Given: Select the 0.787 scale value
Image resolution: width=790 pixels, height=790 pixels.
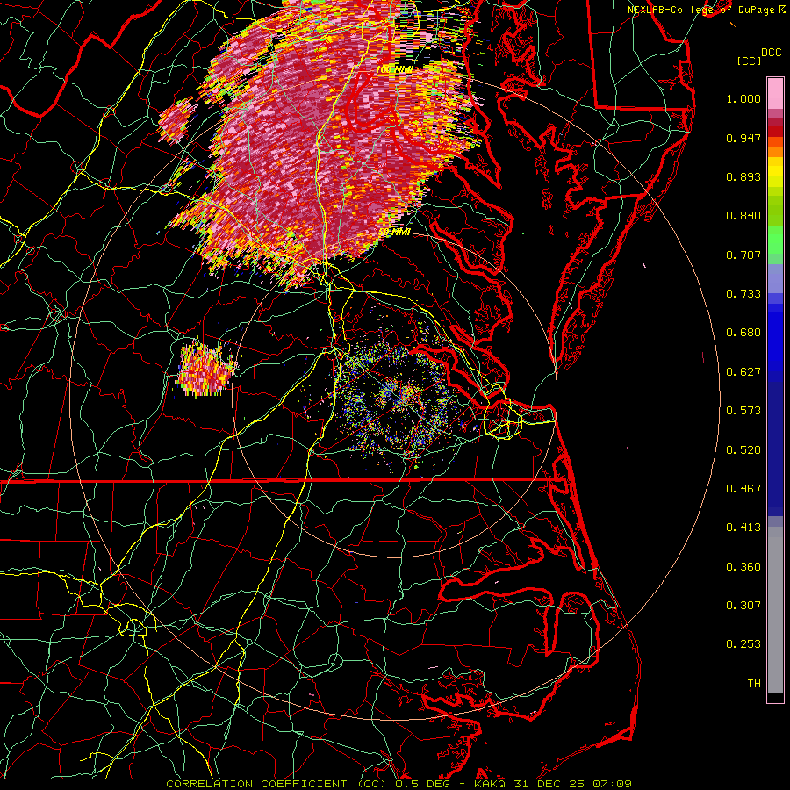Looking at the screenshot, I should [743, 255].
